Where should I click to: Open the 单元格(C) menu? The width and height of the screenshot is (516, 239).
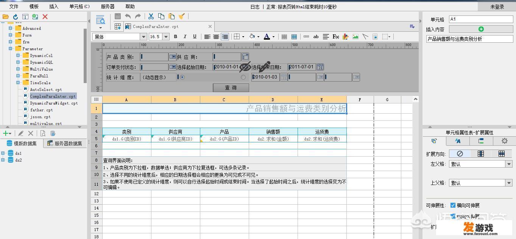pos(80,6)
